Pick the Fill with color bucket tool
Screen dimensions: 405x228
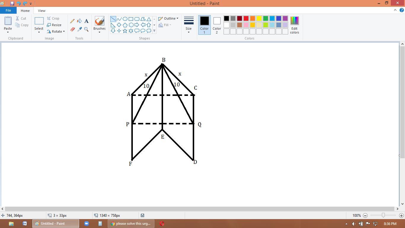79,21
